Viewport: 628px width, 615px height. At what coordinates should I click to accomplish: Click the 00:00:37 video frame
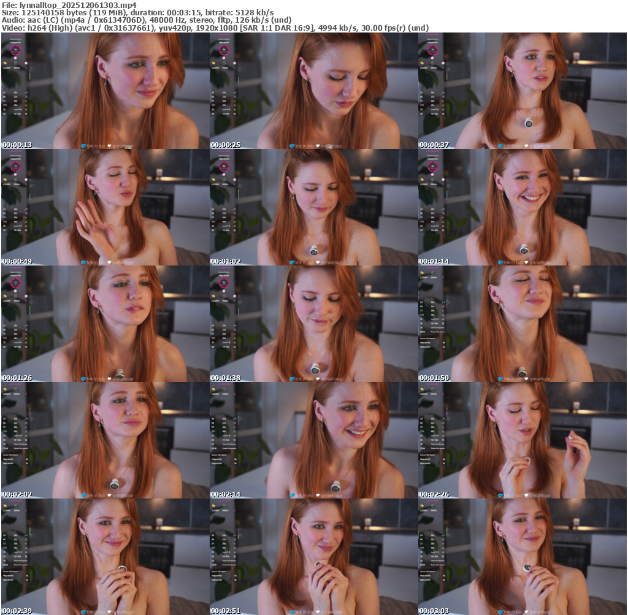tap(522, 91)
